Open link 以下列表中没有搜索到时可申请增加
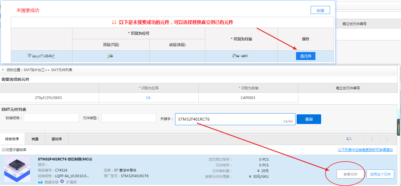 pos(365,150)
